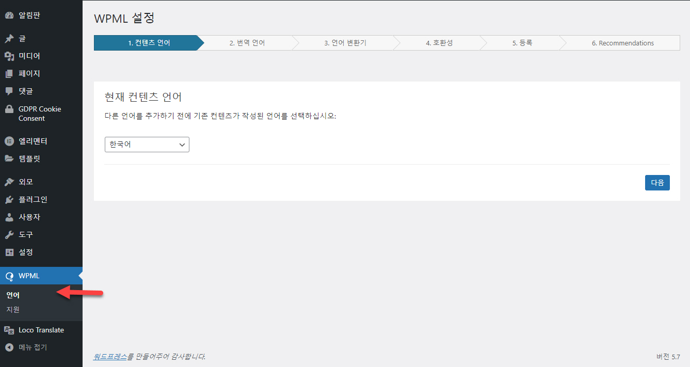Click the Users person icon
This screenshot has height=367, width=690.
(9, 217)
